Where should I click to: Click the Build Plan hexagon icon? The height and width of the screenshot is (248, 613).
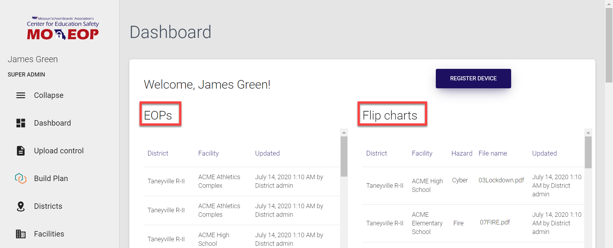tap(21, 179)
